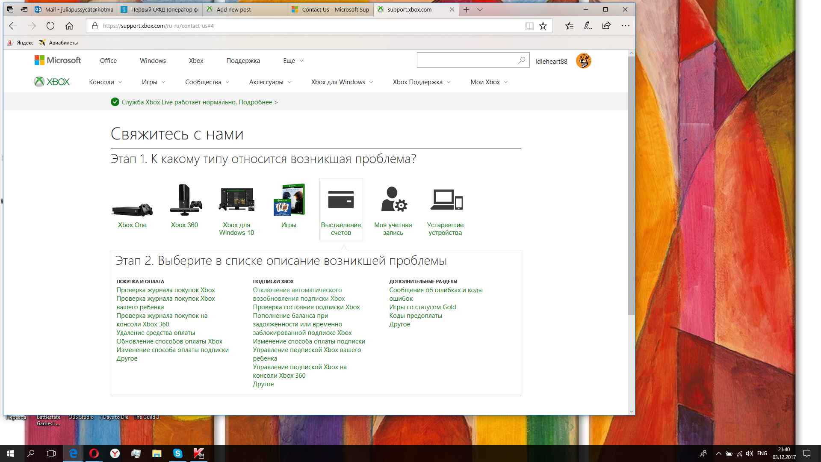Pick the Устаревшие устройства devices icon
Screen dimensions: 821x462
(446, 200)
